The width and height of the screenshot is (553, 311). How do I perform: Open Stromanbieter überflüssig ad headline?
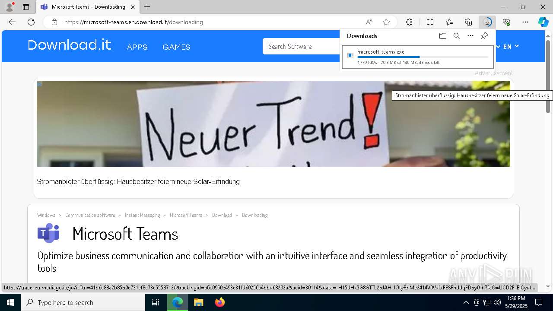coord(138,182)
